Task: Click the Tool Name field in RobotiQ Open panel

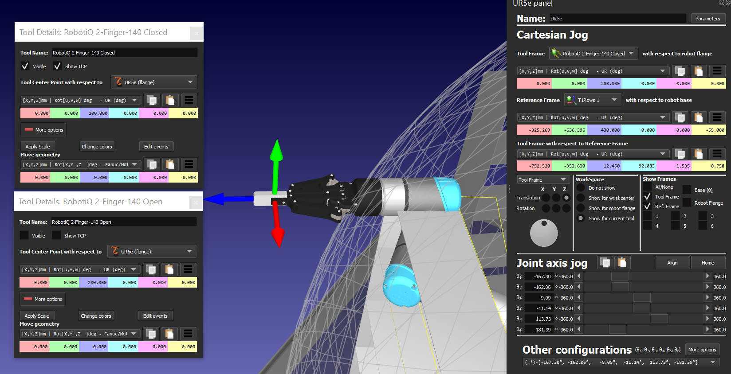Action: pyautogui.click(x=124, y=222)
